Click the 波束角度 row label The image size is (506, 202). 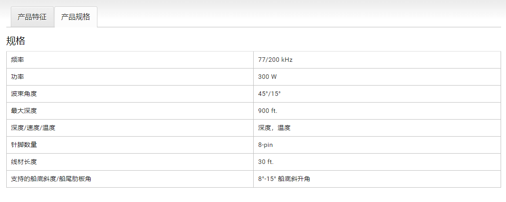pos(24,94)
